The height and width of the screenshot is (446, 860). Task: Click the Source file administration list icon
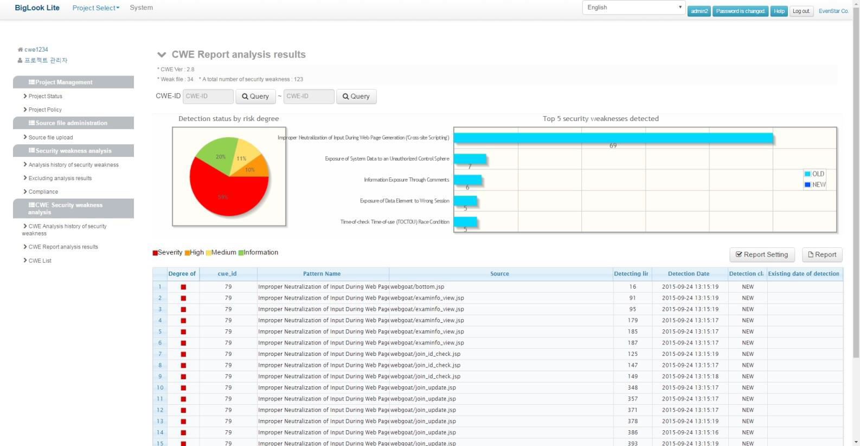click(x=31, y=123)
